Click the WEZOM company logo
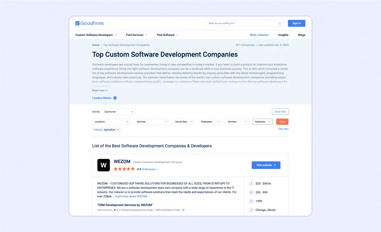The height and width of the screenshot is (232, 381). tap(103, 165)
